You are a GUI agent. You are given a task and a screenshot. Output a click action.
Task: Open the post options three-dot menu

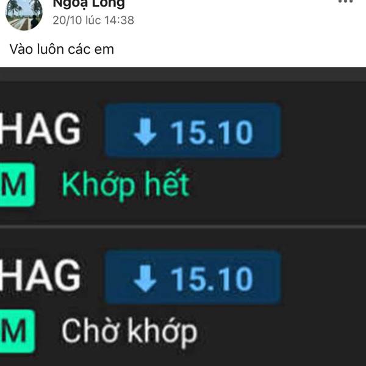tap(346, 1)
